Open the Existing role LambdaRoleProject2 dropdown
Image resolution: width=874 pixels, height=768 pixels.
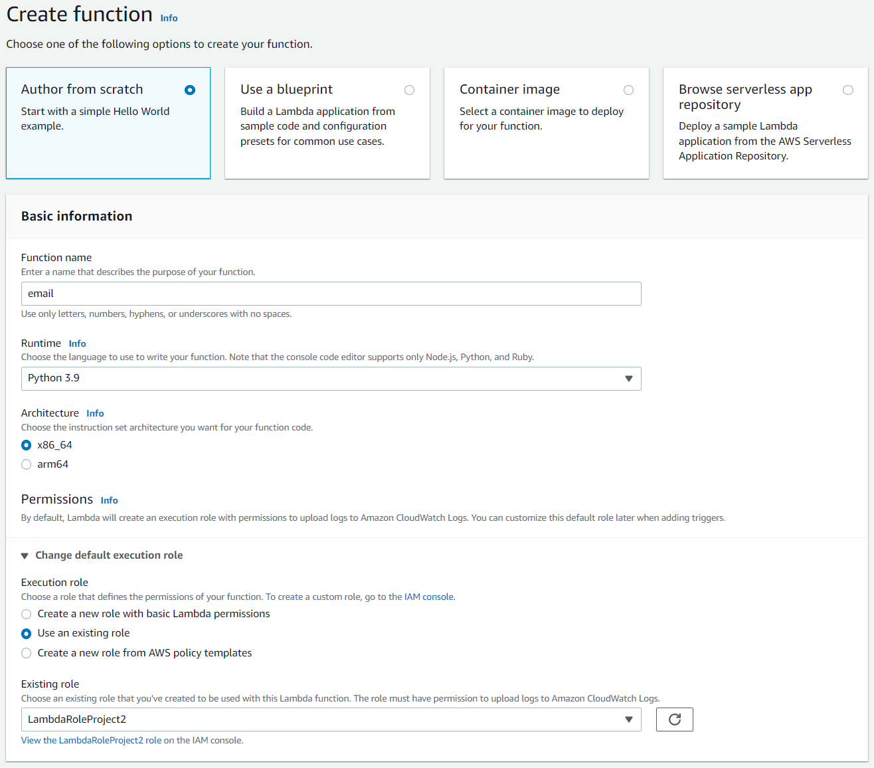(331, 720)
